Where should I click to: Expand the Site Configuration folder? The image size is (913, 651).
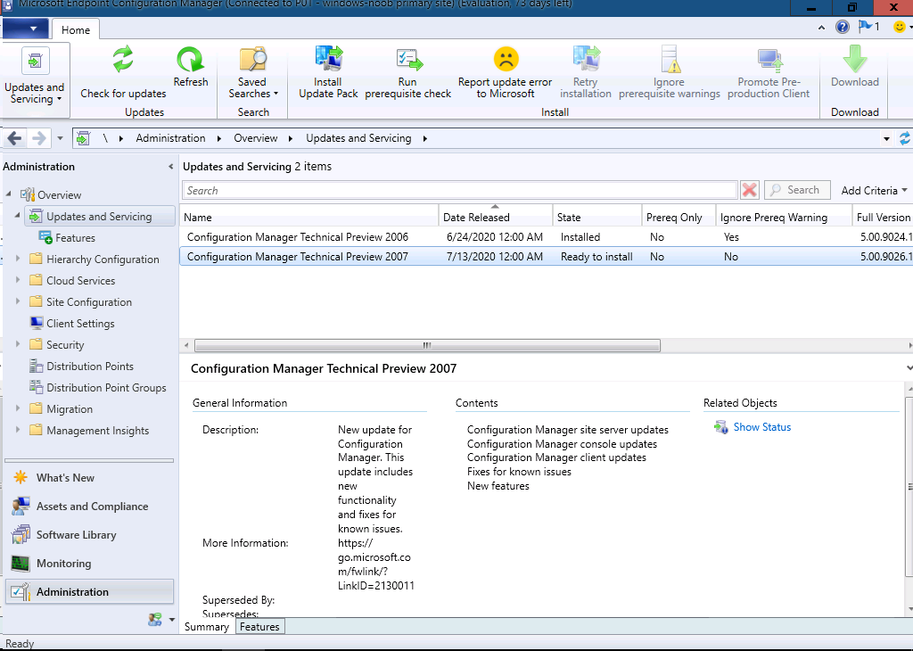coord(18,301)
